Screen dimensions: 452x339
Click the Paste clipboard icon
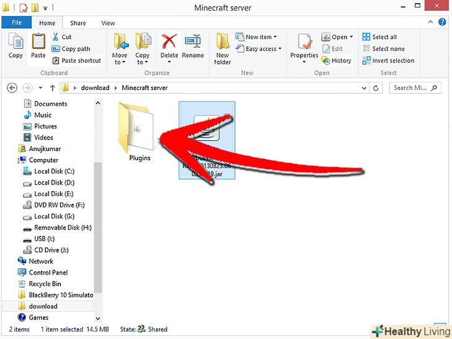point(38,46)
